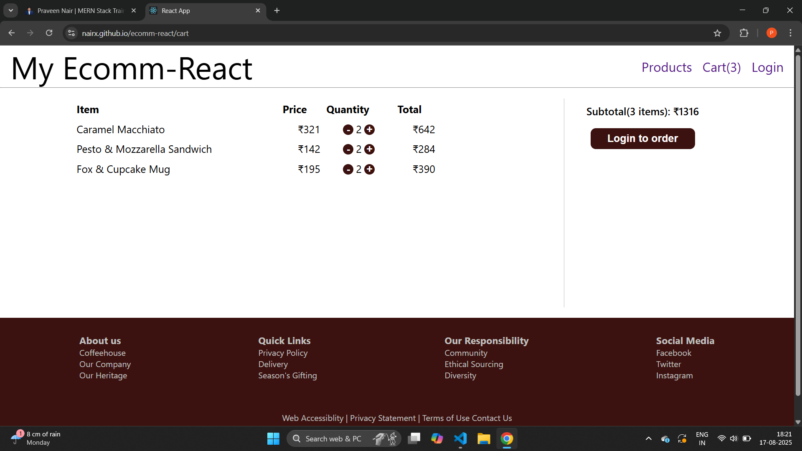Increase Caramel Macchiato quantity with plus icon
Viewport: 802px width, 451px height.
pos(369,130)
